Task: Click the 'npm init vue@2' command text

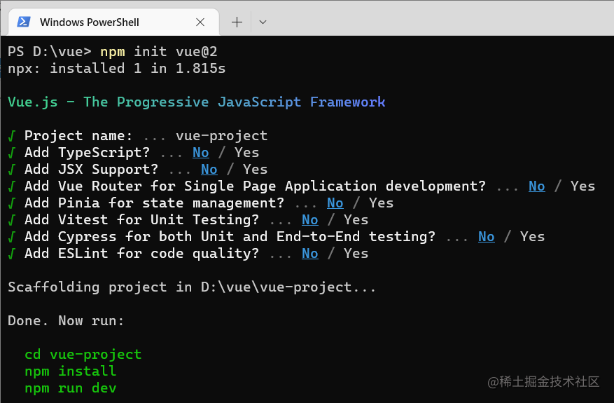Action: click(159, 52)
